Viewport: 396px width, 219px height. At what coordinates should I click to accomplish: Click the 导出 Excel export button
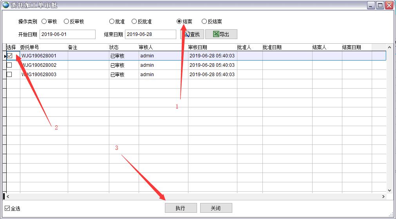pyautogui.click(x=221, y=34)
